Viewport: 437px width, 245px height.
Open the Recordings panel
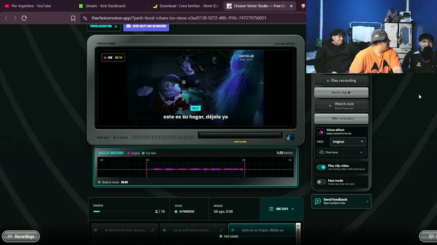21,236
